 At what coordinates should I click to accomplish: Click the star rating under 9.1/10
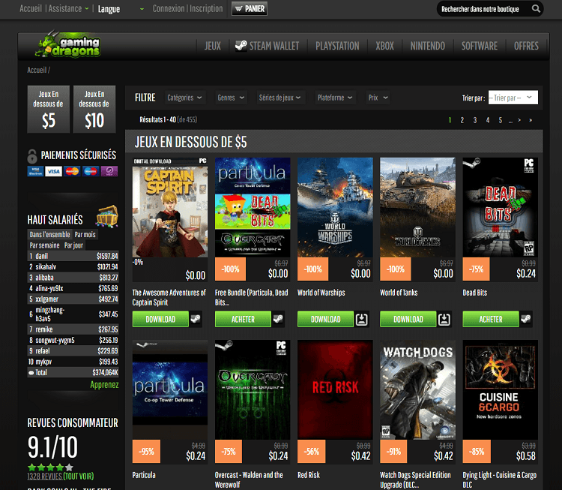click(x=50, y=467)
